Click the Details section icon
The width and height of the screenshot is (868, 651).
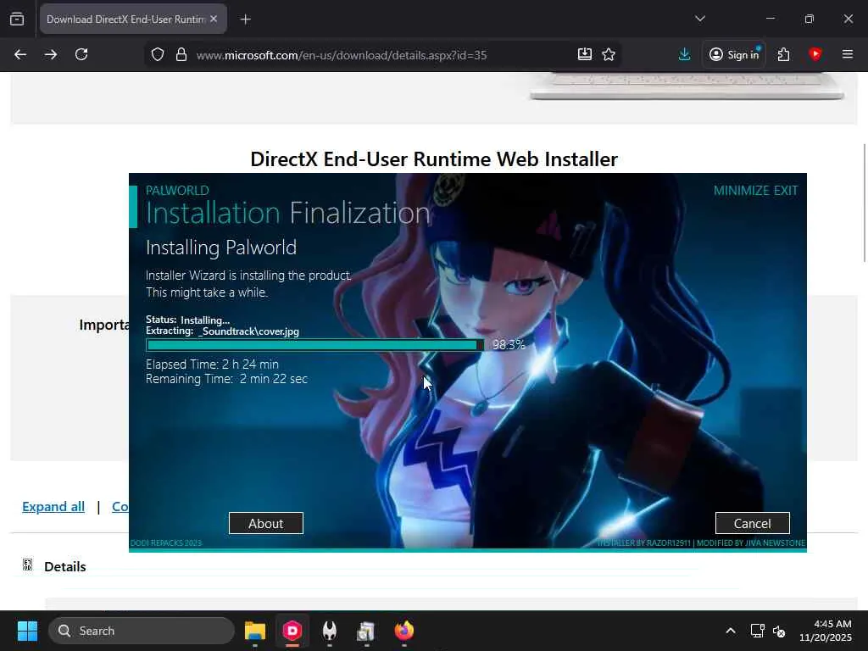click(x=27, y=565)
